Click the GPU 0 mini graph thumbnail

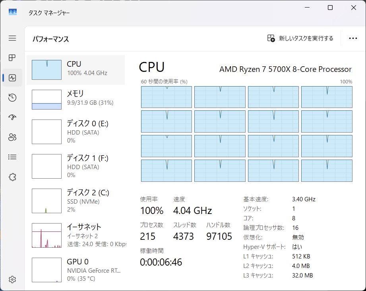(x=46, y=270)
